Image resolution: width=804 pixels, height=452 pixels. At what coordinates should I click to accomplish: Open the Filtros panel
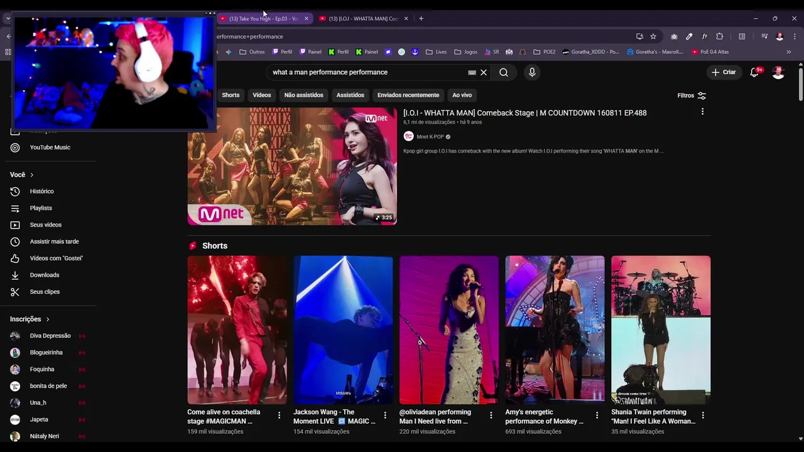click(692, 95)
